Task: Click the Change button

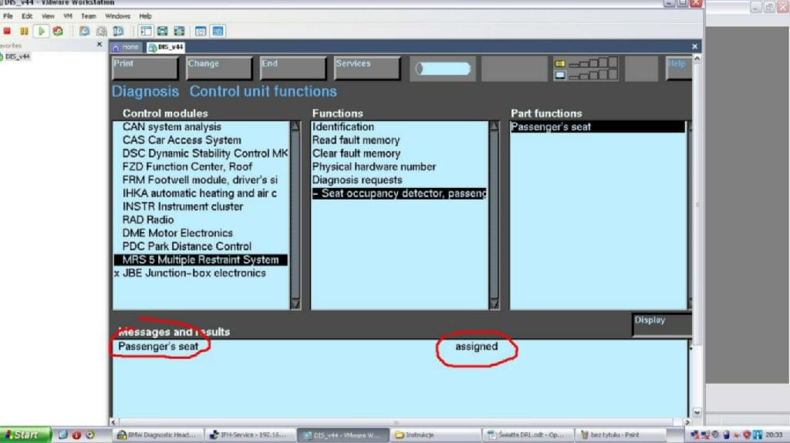Action: [x=219, y=68]
